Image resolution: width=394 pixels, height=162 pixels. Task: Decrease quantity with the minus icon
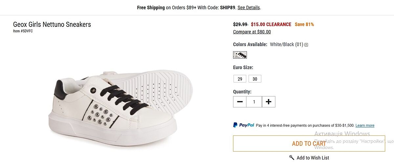(240, 102)
